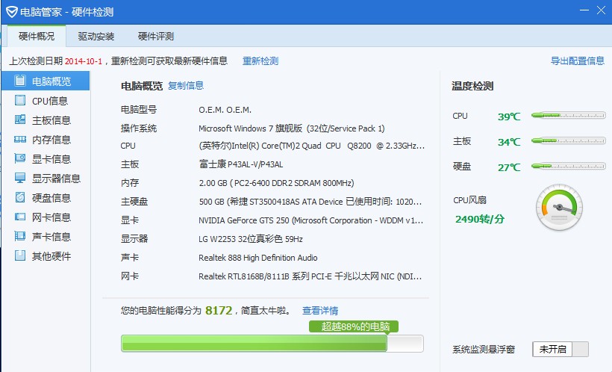
Task: Select 显卡信息 in the sidebar
Action: 46,159
